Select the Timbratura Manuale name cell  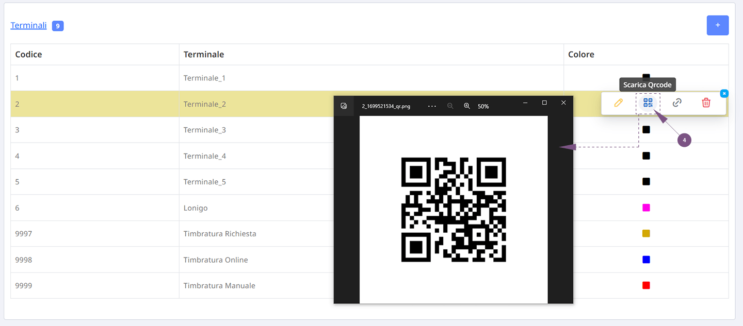pos(219,286)
